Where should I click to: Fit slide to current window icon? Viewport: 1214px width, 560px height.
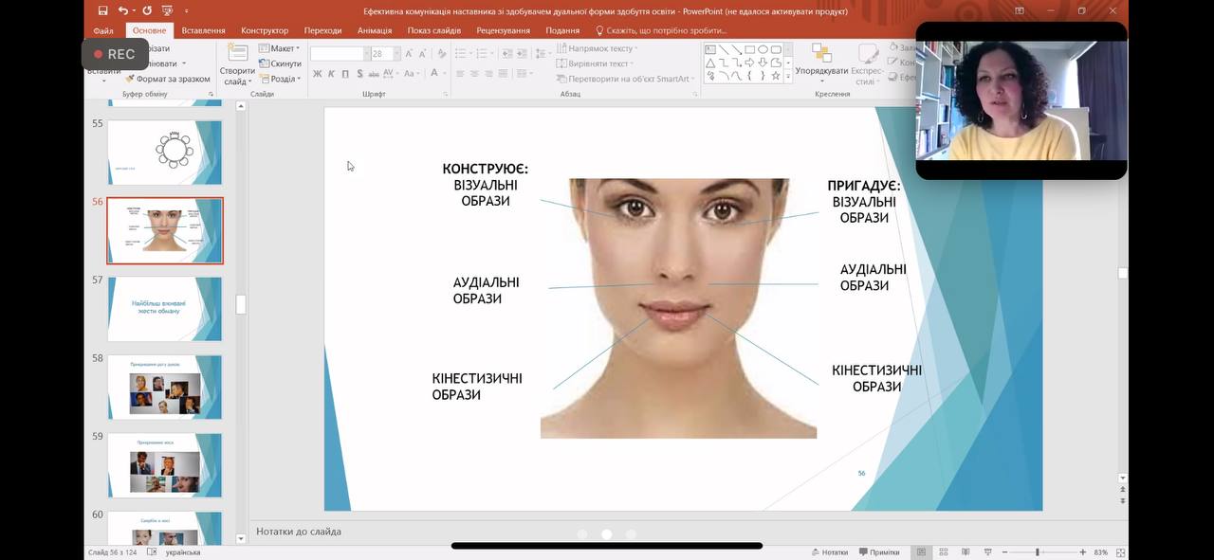point(1120,552)
